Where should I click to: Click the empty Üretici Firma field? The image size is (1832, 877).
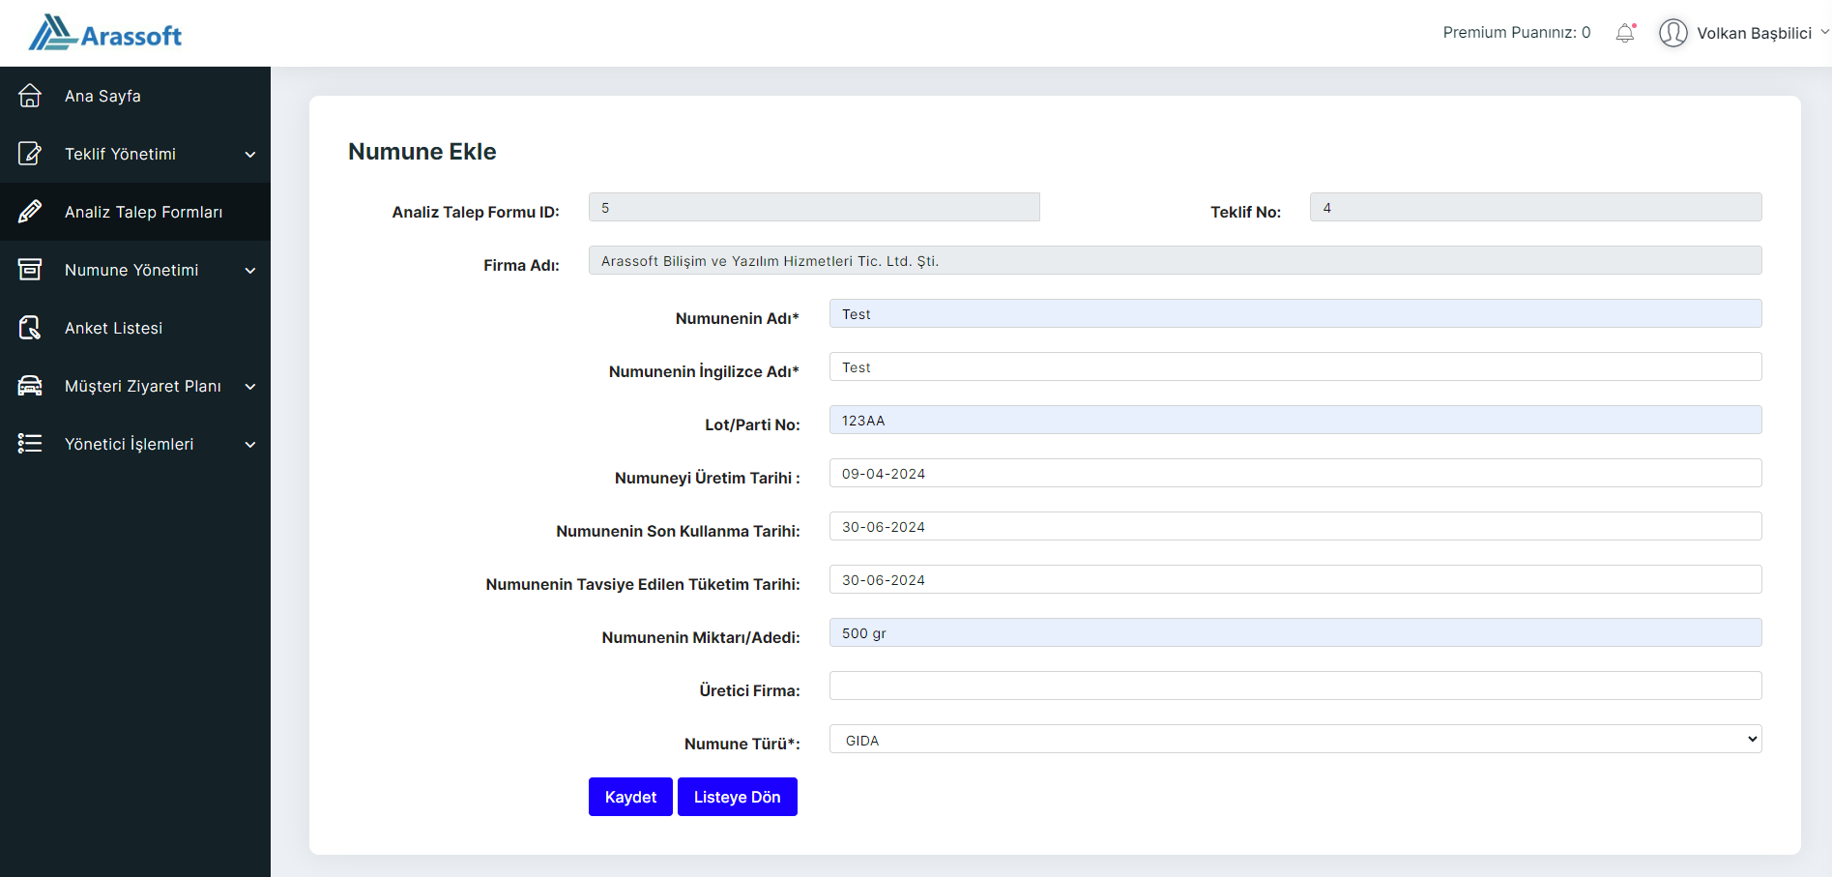point(1295,686)
